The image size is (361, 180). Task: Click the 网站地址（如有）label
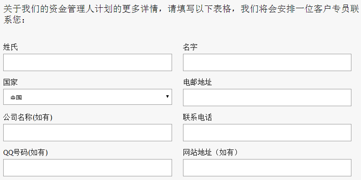point(210,152)
